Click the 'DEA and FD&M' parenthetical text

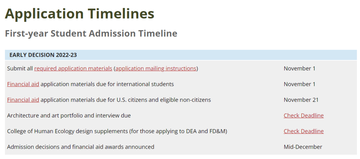pyautogui.click(x=207, y=131)
